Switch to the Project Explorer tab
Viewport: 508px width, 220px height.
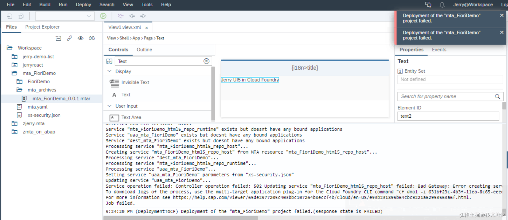[42, 27]
